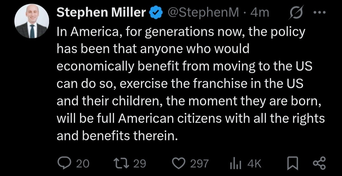Open view analytics bar-chart icon
The image size is (342, 176).
click(235, 163)
